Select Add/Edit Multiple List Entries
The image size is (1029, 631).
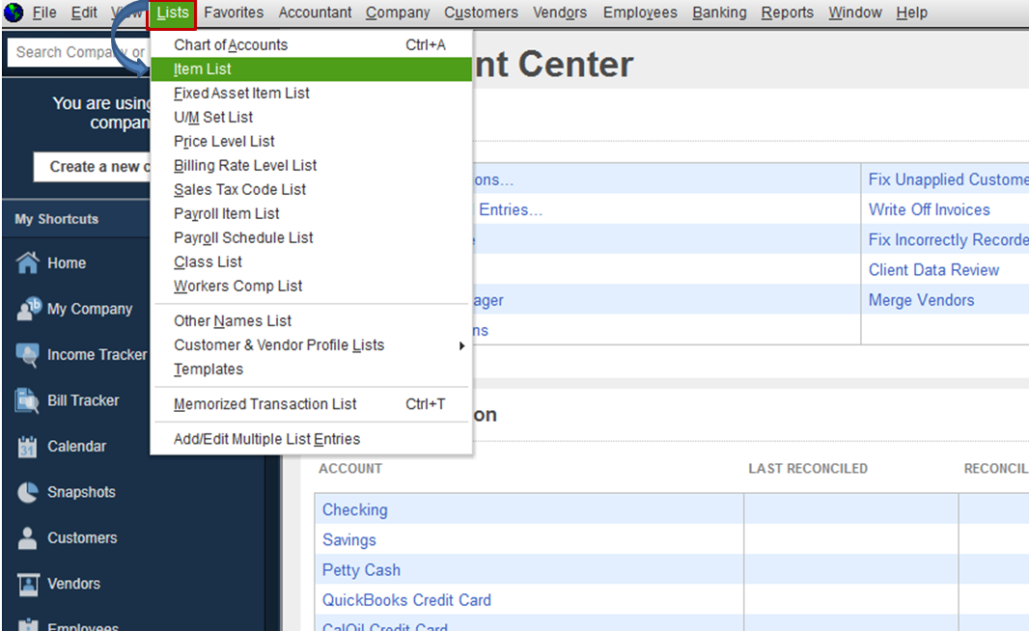click(x=311, y=439)
